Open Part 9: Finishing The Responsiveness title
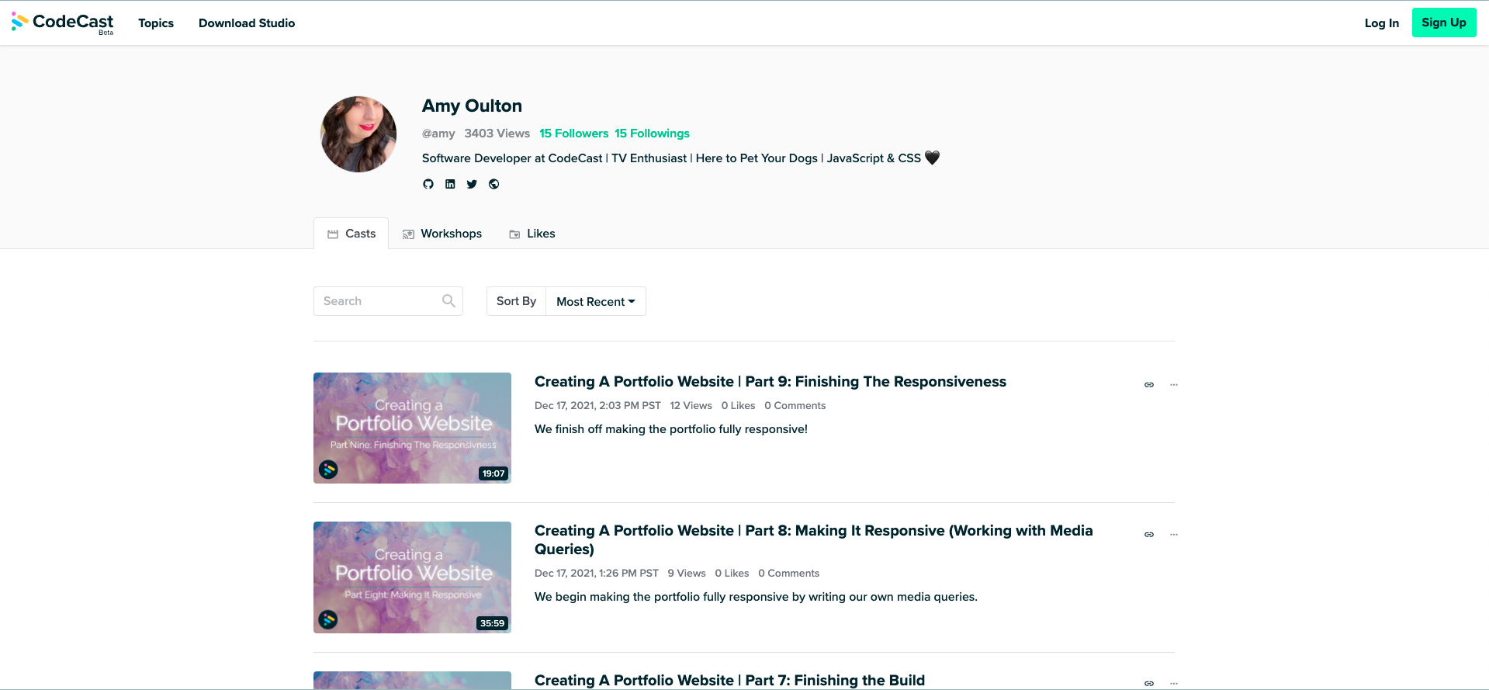Image resolution: width=1489 pixels, height=690 pixels. [770, 382]
